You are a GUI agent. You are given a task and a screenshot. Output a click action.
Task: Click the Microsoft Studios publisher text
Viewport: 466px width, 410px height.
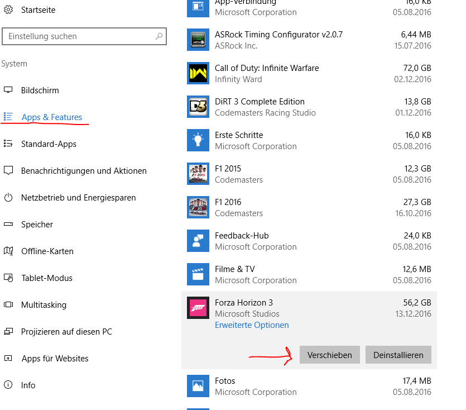point(247,314)
